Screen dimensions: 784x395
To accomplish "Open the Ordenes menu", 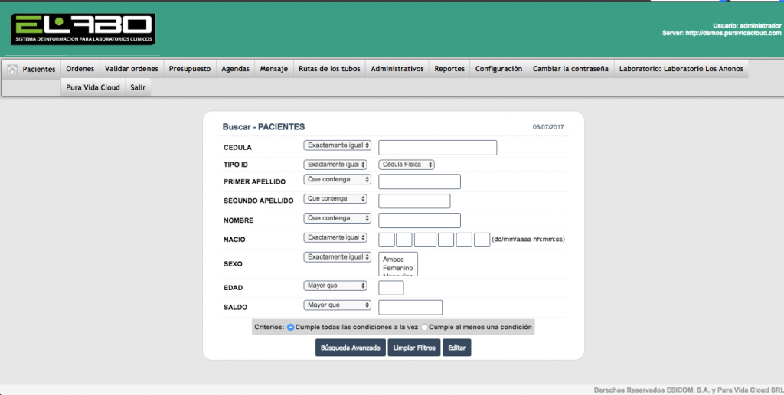I will [80, 69].
